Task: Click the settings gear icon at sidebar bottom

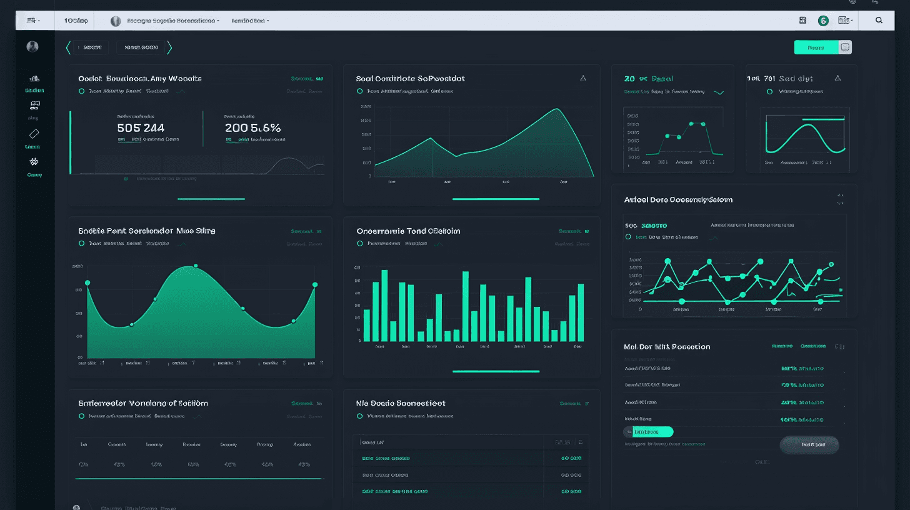Action: tap(32, 162)
